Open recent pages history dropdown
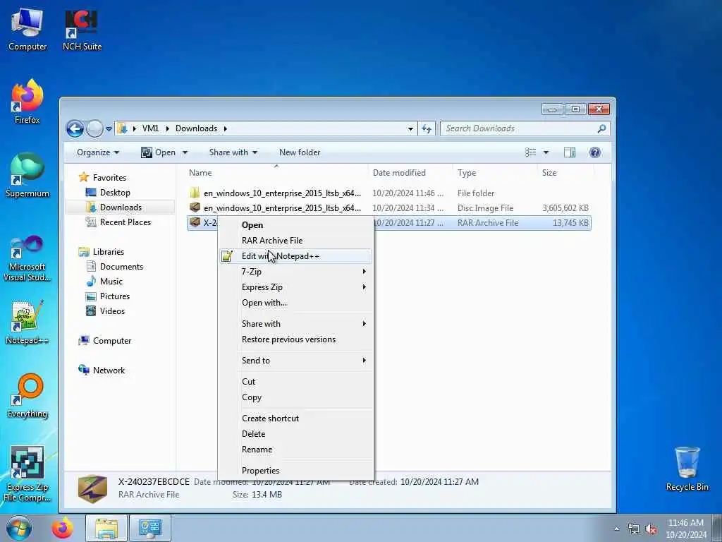722x542 pixels. [109, 129]
